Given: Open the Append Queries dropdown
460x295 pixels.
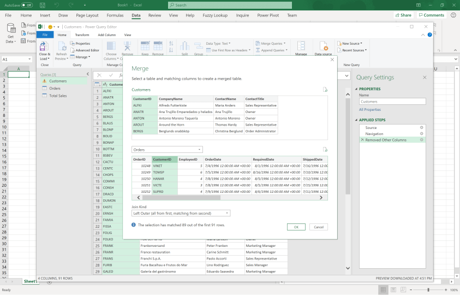Looking at the screenshot, I should click(x=271, y=50).
